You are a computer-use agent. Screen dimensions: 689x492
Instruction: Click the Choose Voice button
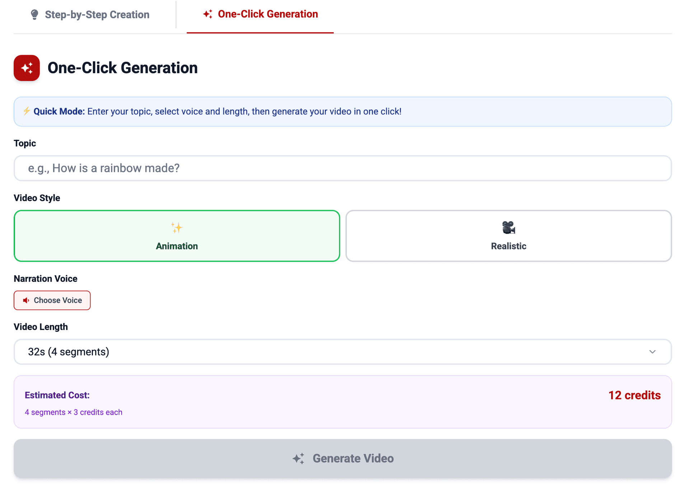(x=52, y=300)
